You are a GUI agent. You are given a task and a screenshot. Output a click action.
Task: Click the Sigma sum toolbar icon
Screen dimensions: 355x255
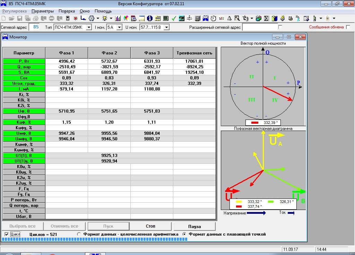coord(266,18)
